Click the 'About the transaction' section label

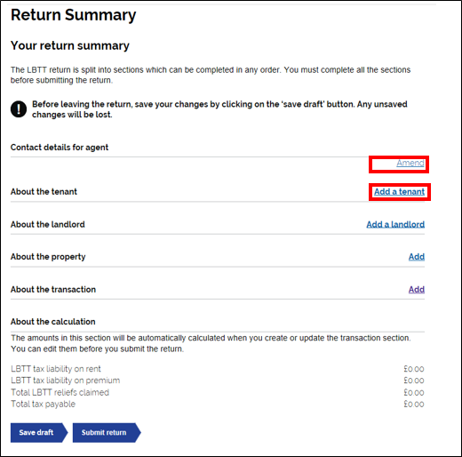tap(53, 289)
